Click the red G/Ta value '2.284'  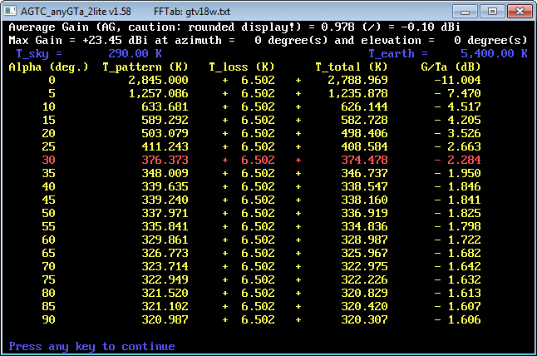(x=464, y=160)
